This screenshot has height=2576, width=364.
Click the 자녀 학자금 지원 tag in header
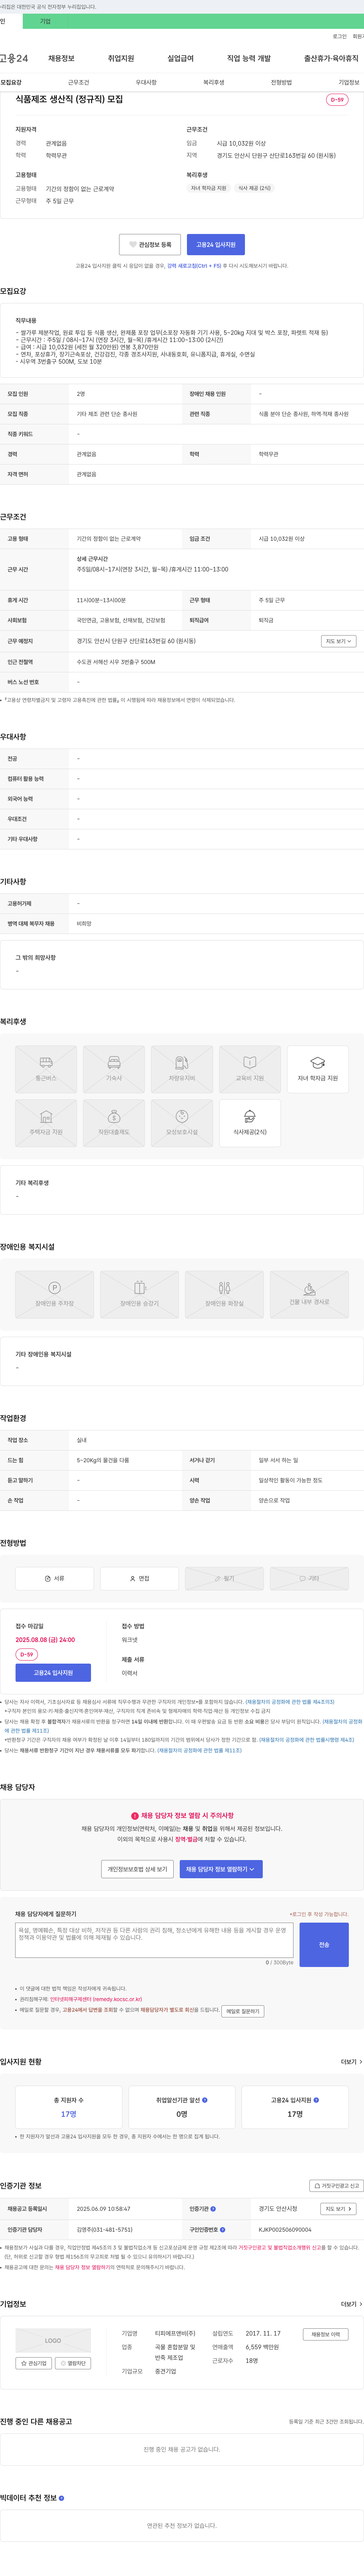pos(209,188)
